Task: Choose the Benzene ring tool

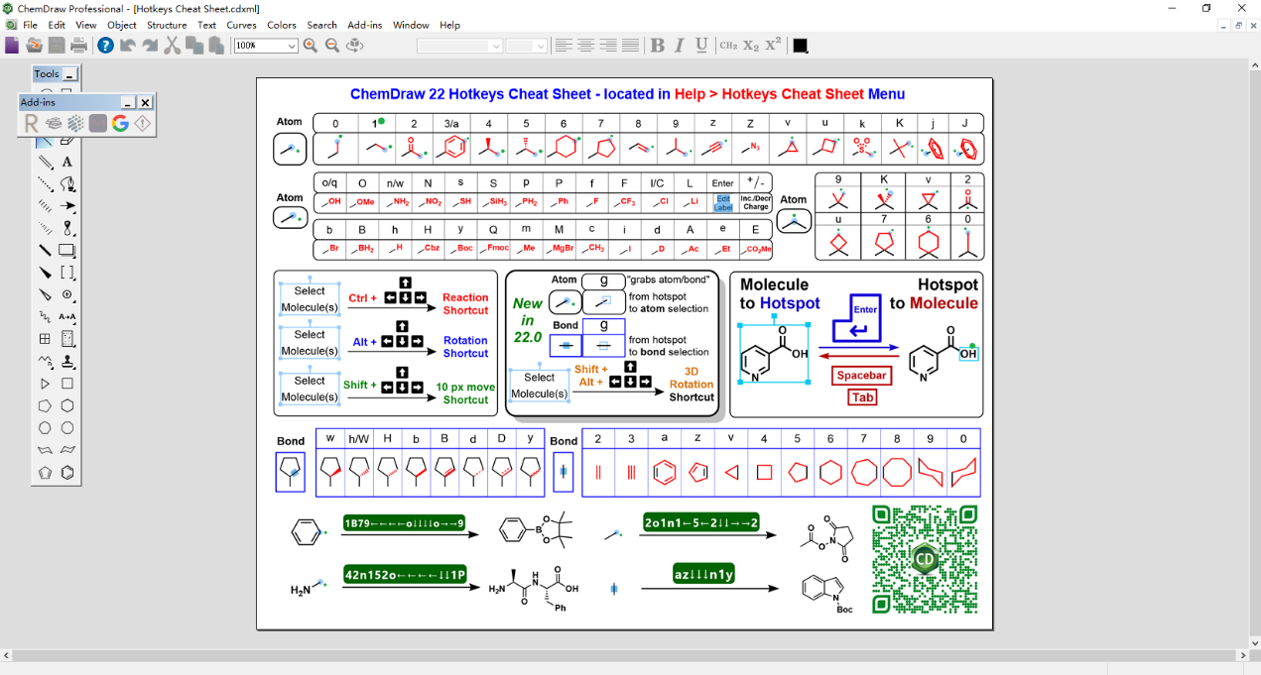Action: (67, 473)
